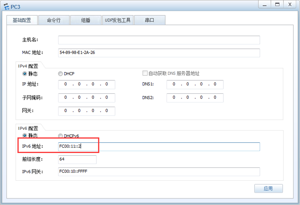Viewport: 300px width, 205px height.
Task: Switch to the 基础配置 tab
Action: coord(22,20)
